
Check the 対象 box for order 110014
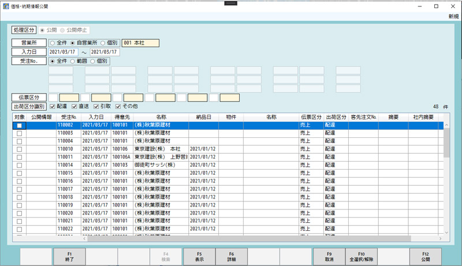coord(20,166)
